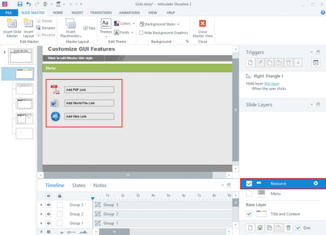
Task: Toggle Resource layer visibility checkbox
Action: 249,183
